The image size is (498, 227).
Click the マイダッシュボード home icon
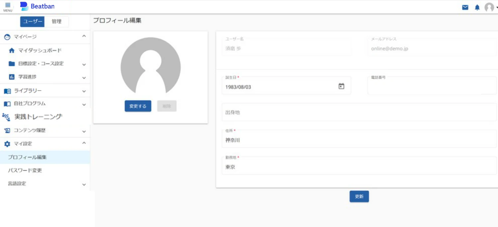coord(12,51)
